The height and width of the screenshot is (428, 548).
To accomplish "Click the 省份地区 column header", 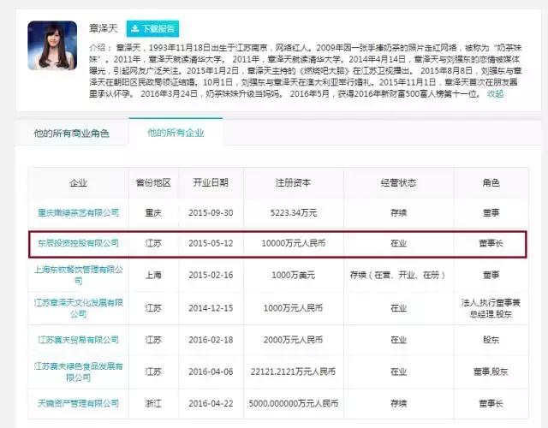I will tap(153, 183).
